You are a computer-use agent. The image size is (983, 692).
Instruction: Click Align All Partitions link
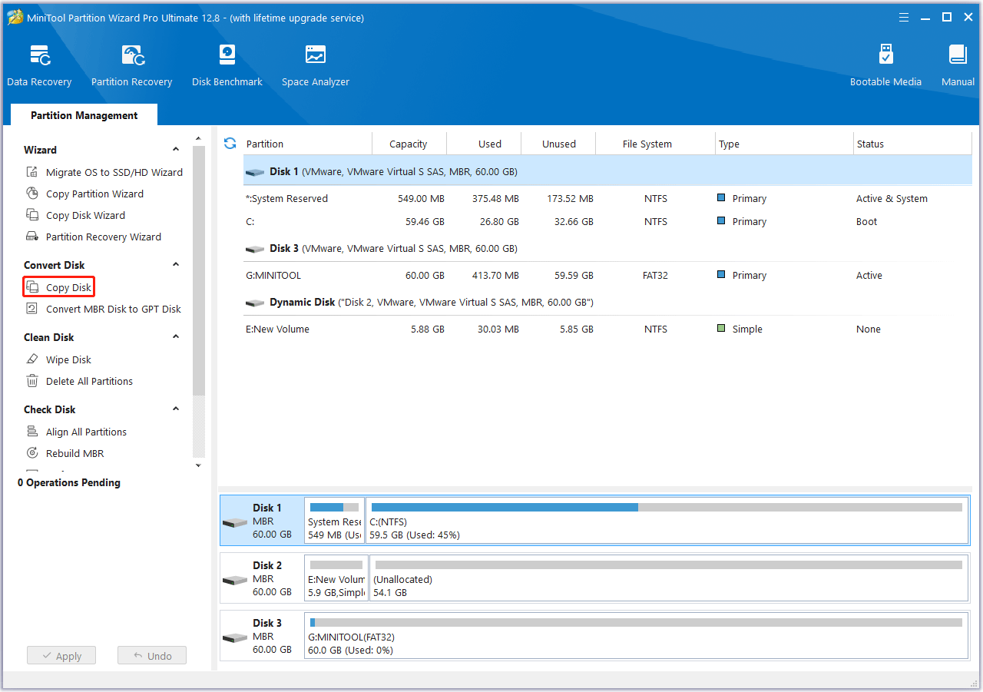point(86,432)
